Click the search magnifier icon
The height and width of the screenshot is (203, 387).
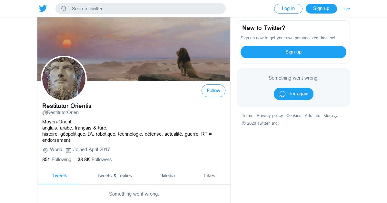64,9
